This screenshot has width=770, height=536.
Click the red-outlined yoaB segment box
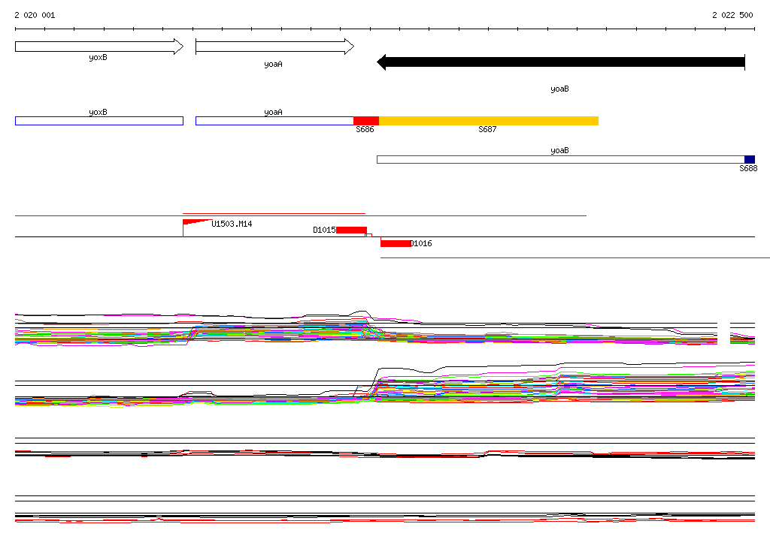(561, 159)
